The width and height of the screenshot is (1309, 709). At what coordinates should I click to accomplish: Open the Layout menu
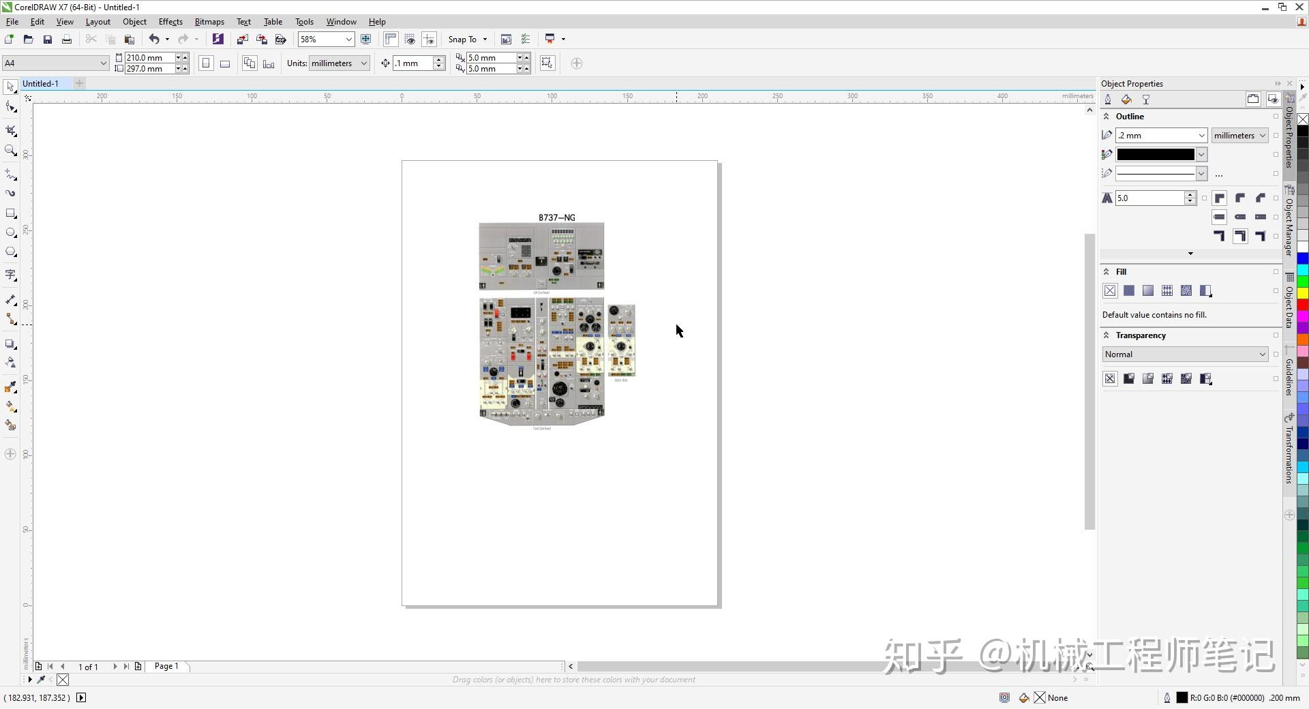[x=98, y=22]
